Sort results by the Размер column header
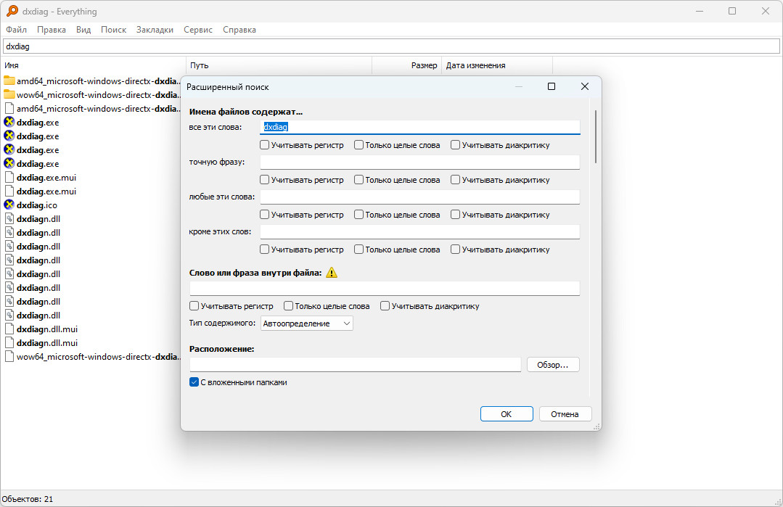Image resolution: width=783 pixels, height=507 pixels. (407, 65)
